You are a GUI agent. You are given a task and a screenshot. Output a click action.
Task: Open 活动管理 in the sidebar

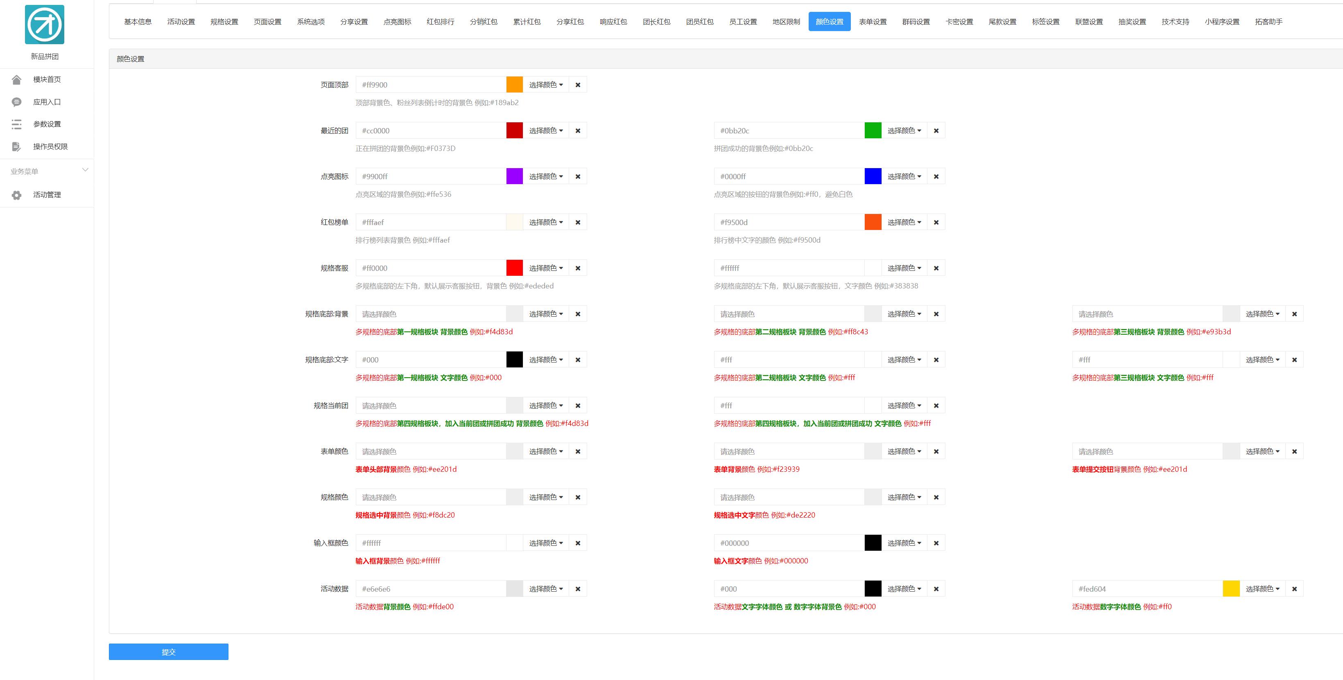click(47, 195)
